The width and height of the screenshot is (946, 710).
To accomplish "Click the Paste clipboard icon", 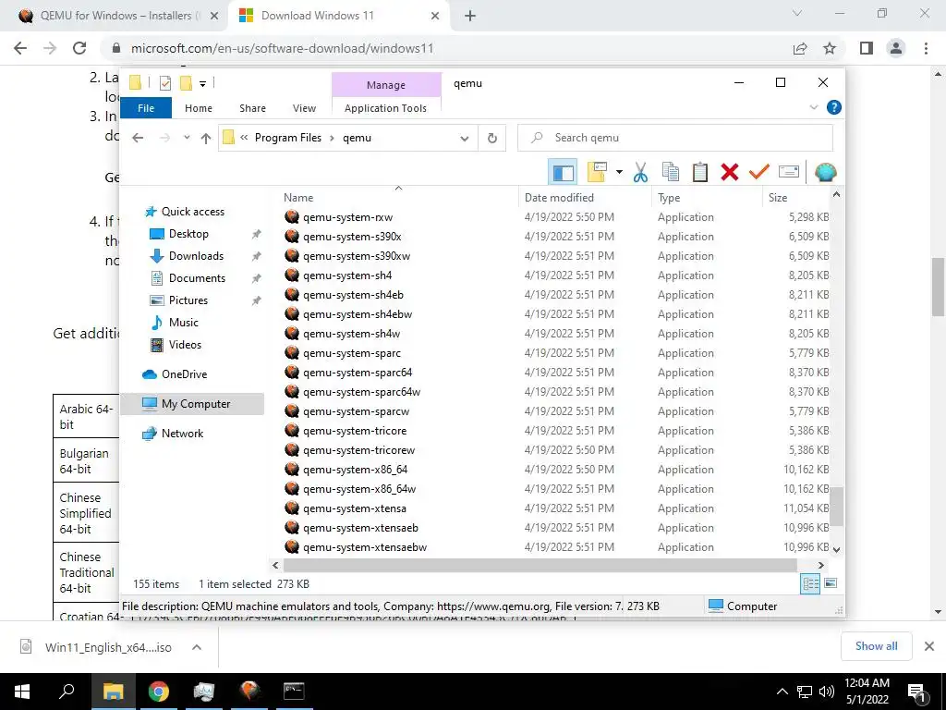I will (700, 173).
